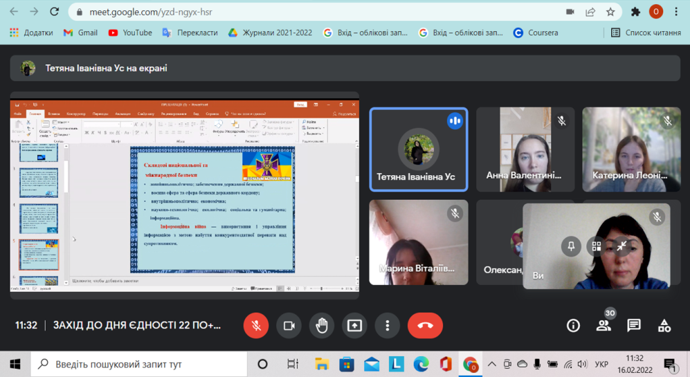Open Office app from taskbar
This screenshot has width=690, height=377.
tap(446, 365)
